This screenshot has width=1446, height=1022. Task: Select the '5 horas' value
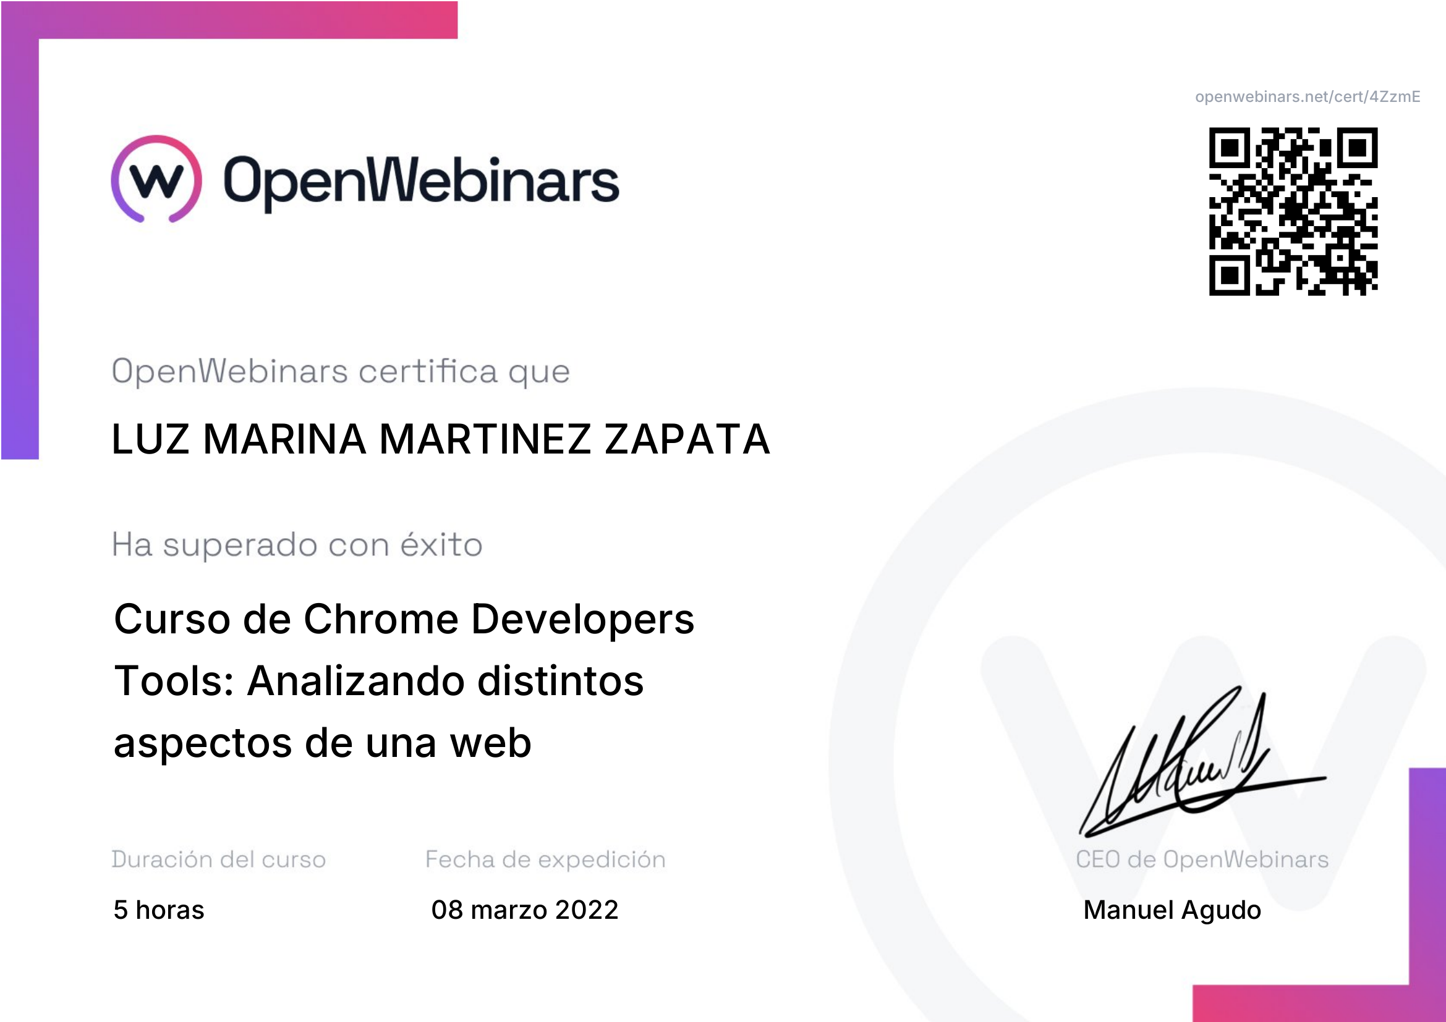click(159, 910)
